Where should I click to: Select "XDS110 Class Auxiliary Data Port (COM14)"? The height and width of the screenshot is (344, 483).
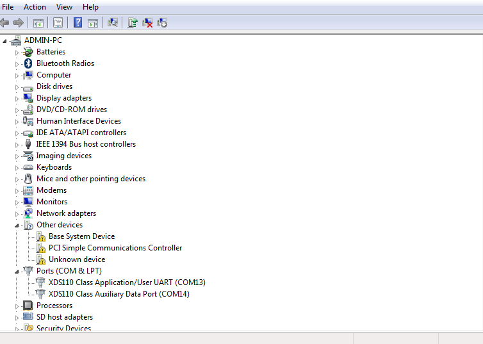pyautogui.click(x=119, y=294)
